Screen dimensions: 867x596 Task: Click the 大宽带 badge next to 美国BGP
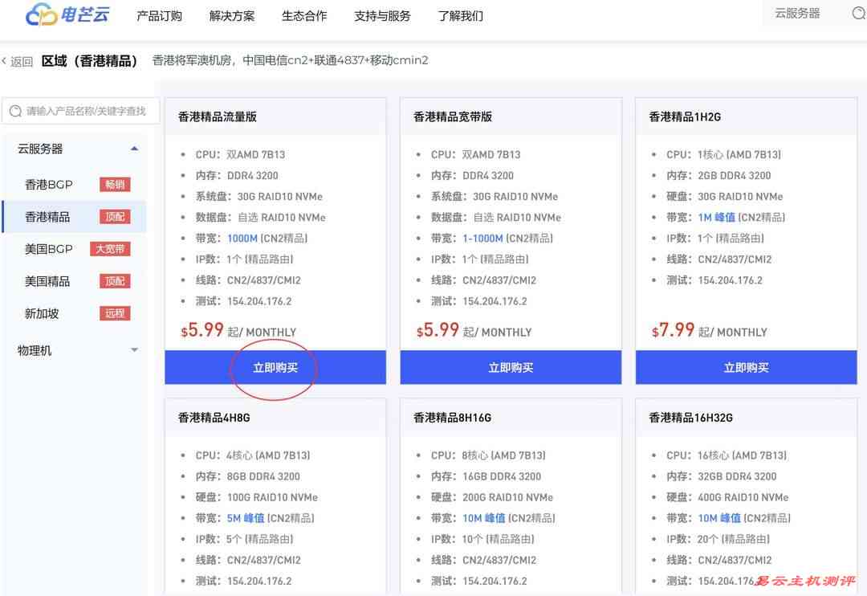point(110,249)
